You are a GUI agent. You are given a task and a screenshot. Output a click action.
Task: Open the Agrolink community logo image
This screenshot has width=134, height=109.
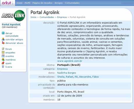(13, 15)
